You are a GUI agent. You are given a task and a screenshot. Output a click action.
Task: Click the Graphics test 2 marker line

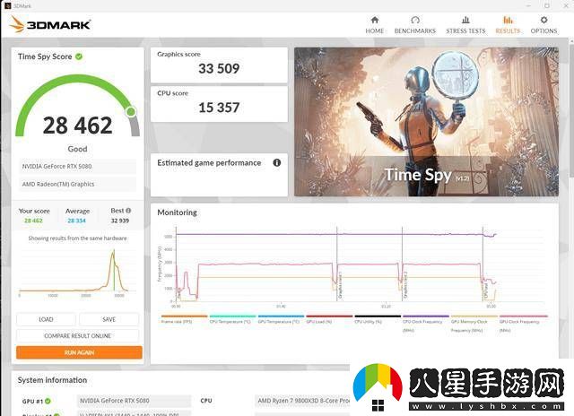402,264
